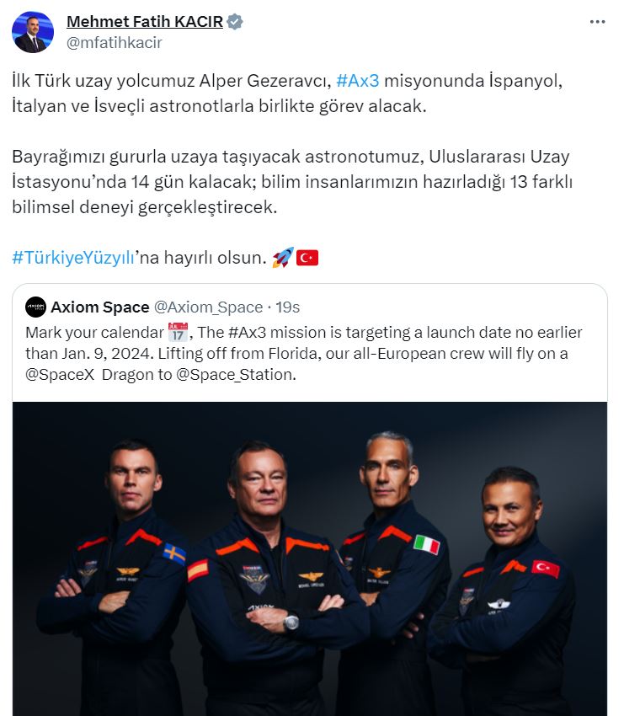Image resolution: width=624 pixels, height=716 pixels.
Task: Click the Axiom Space account name
Action: (100, 307)
